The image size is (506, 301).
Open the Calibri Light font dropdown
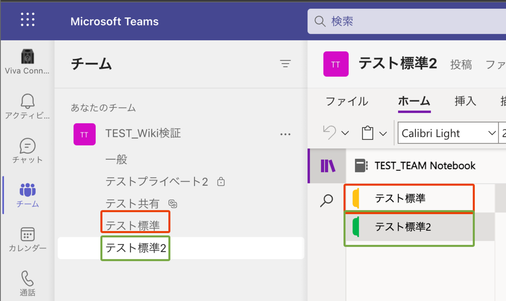pos(491,134)
